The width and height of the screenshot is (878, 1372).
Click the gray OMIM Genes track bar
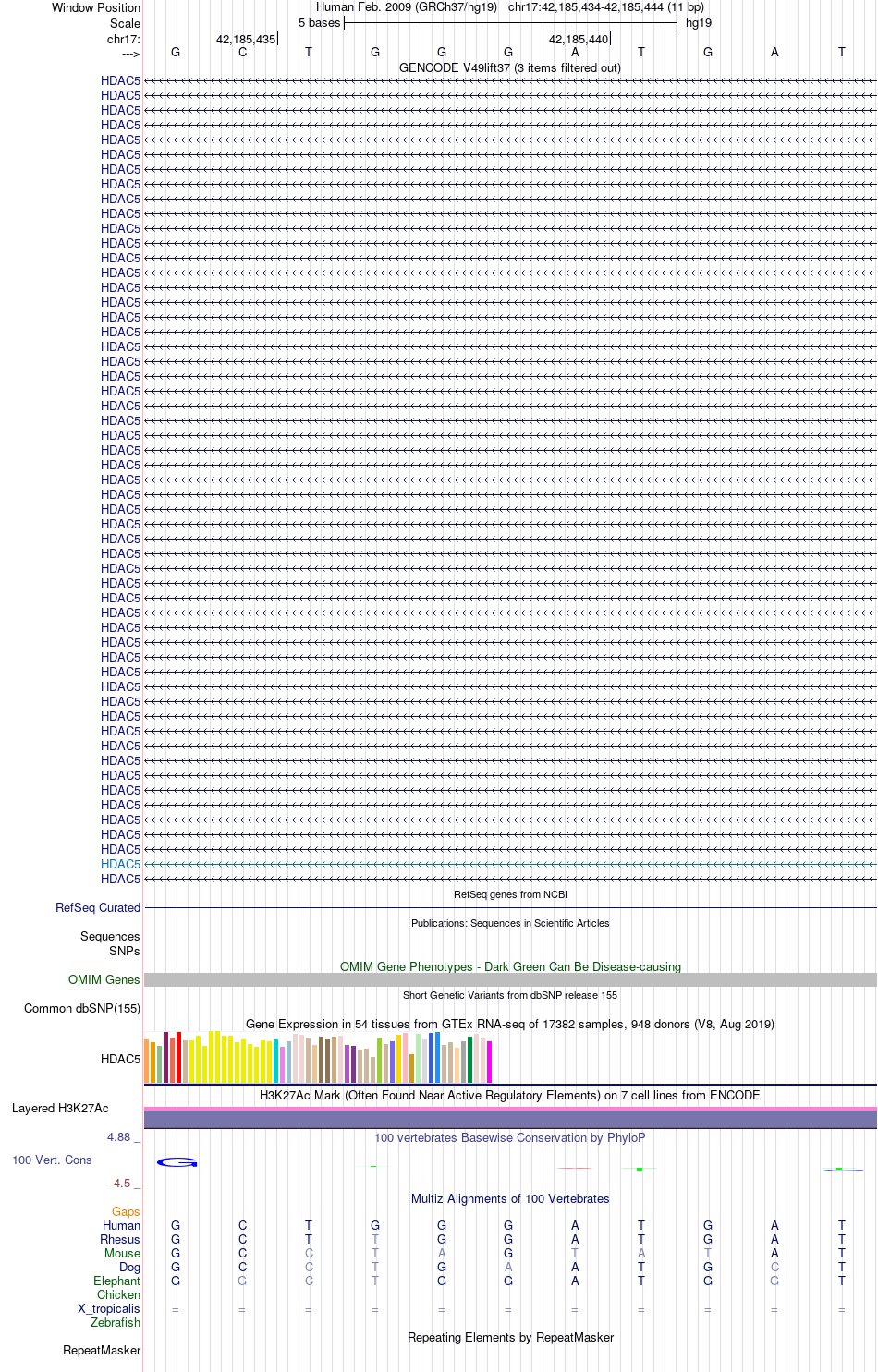(x=510, y=979)
